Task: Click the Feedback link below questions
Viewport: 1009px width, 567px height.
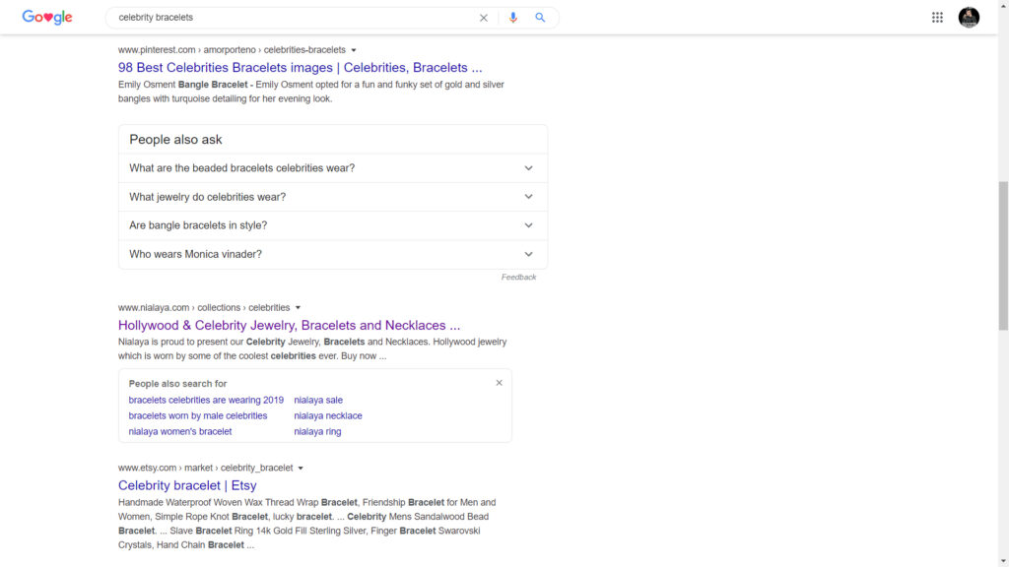Action: (518, 278)
